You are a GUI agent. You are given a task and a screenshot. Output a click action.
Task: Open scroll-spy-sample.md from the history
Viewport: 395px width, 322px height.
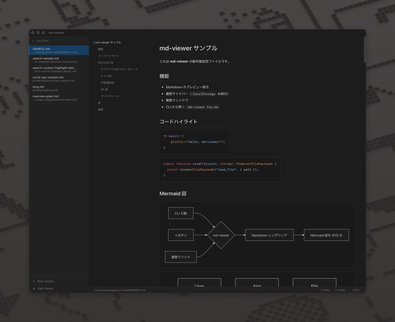tap(59, 79)
